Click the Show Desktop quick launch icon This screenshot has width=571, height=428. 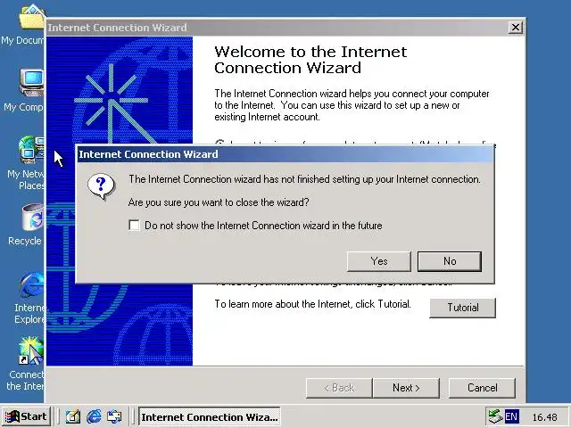[72, 416]
